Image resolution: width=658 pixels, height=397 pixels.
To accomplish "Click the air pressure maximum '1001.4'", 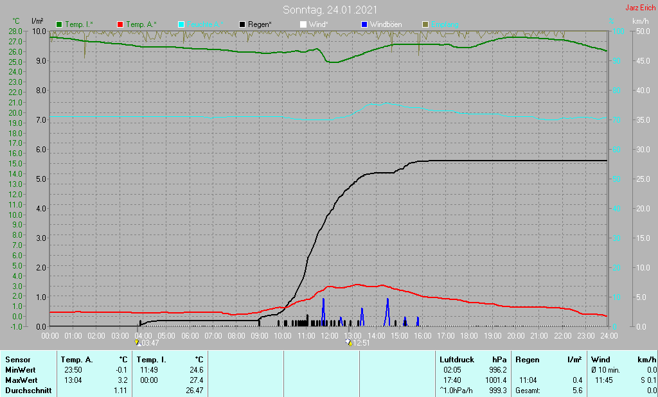I will pos(496,380).
